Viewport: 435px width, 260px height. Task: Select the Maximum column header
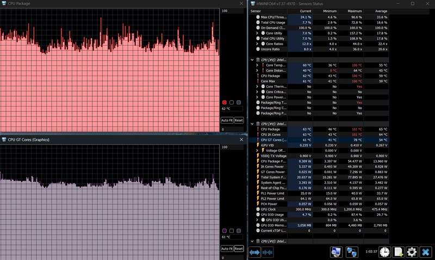point(351,11)
